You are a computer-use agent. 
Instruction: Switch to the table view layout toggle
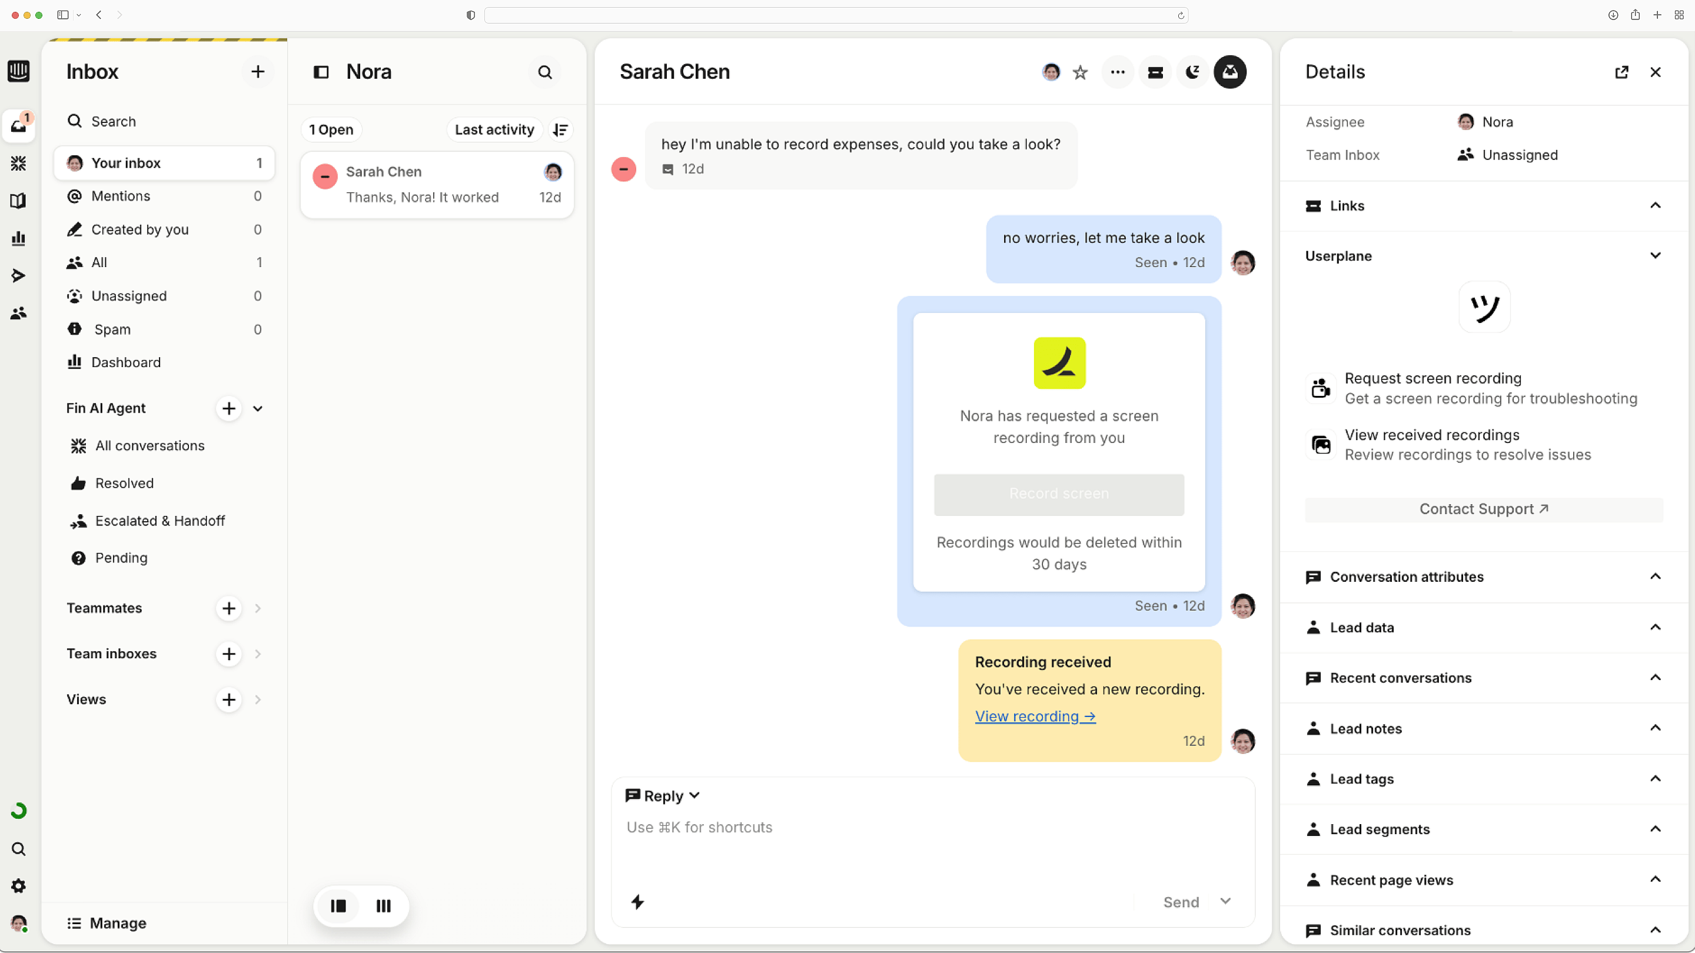[384, 907]
